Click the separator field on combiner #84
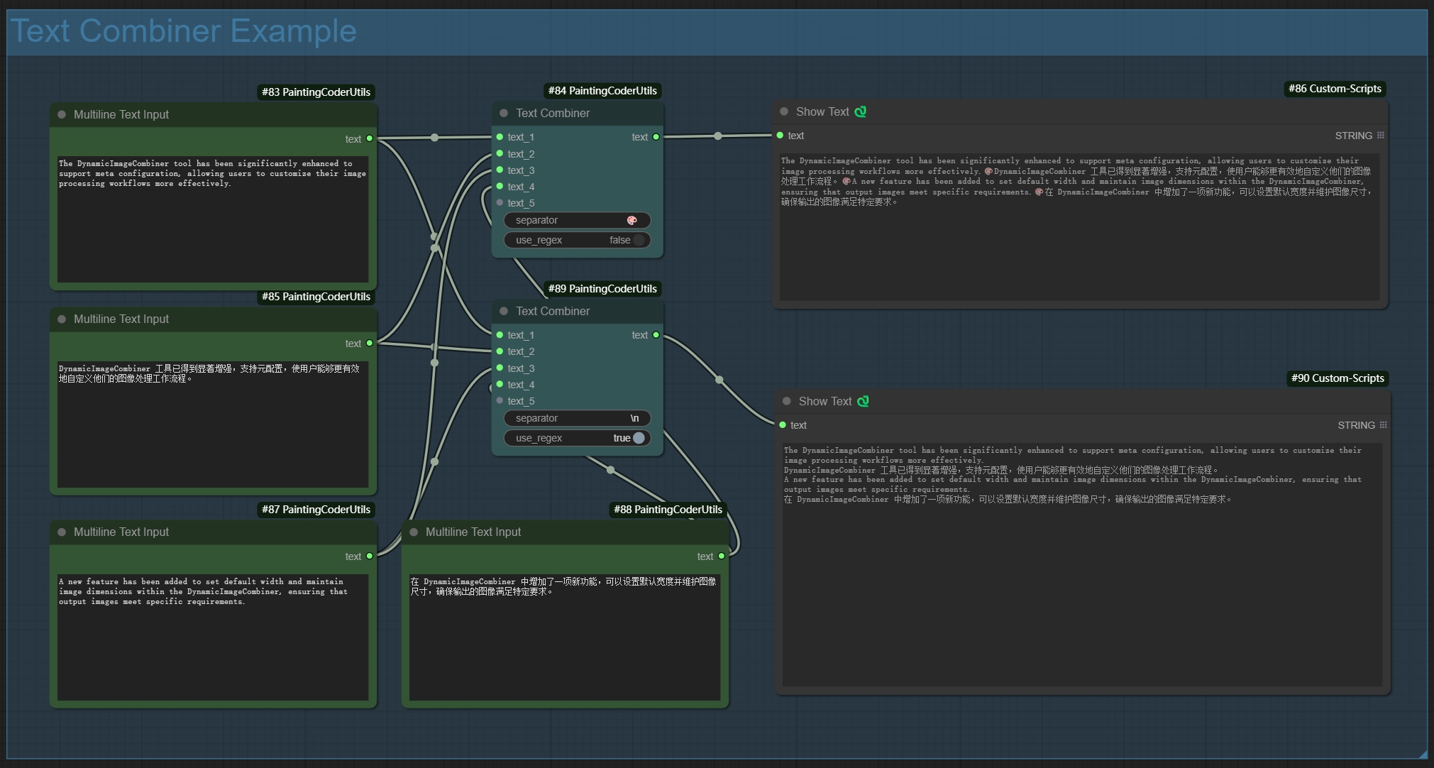The height and width of the screenshot is (768, 1434). pyautogui.click(x=577, y=220)
